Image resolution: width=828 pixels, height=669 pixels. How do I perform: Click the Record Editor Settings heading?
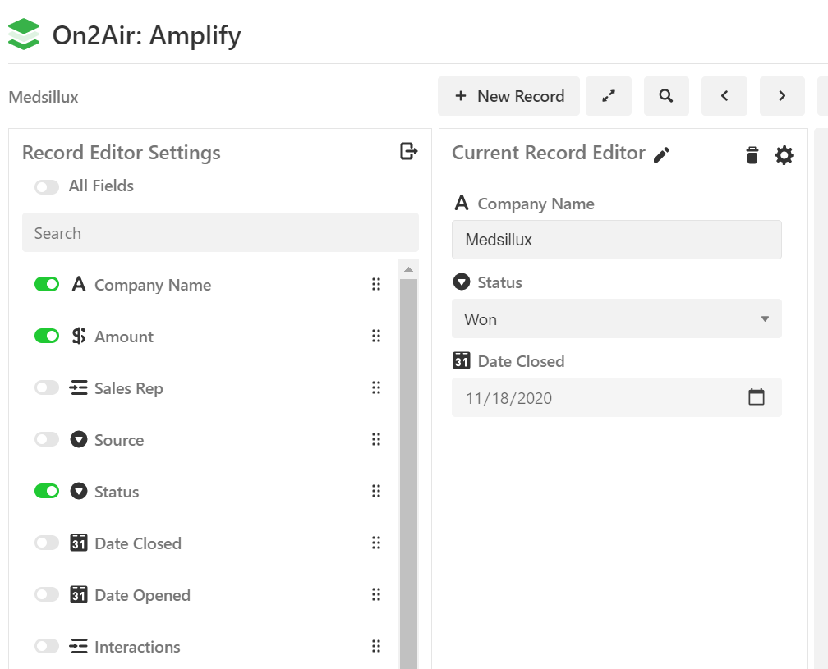[x=121, y=153]
